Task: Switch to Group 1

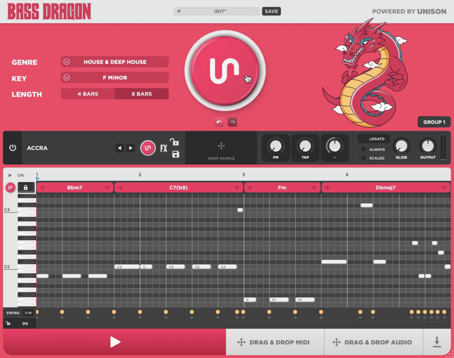Action: pyautogui.click(x=434, y=122)
